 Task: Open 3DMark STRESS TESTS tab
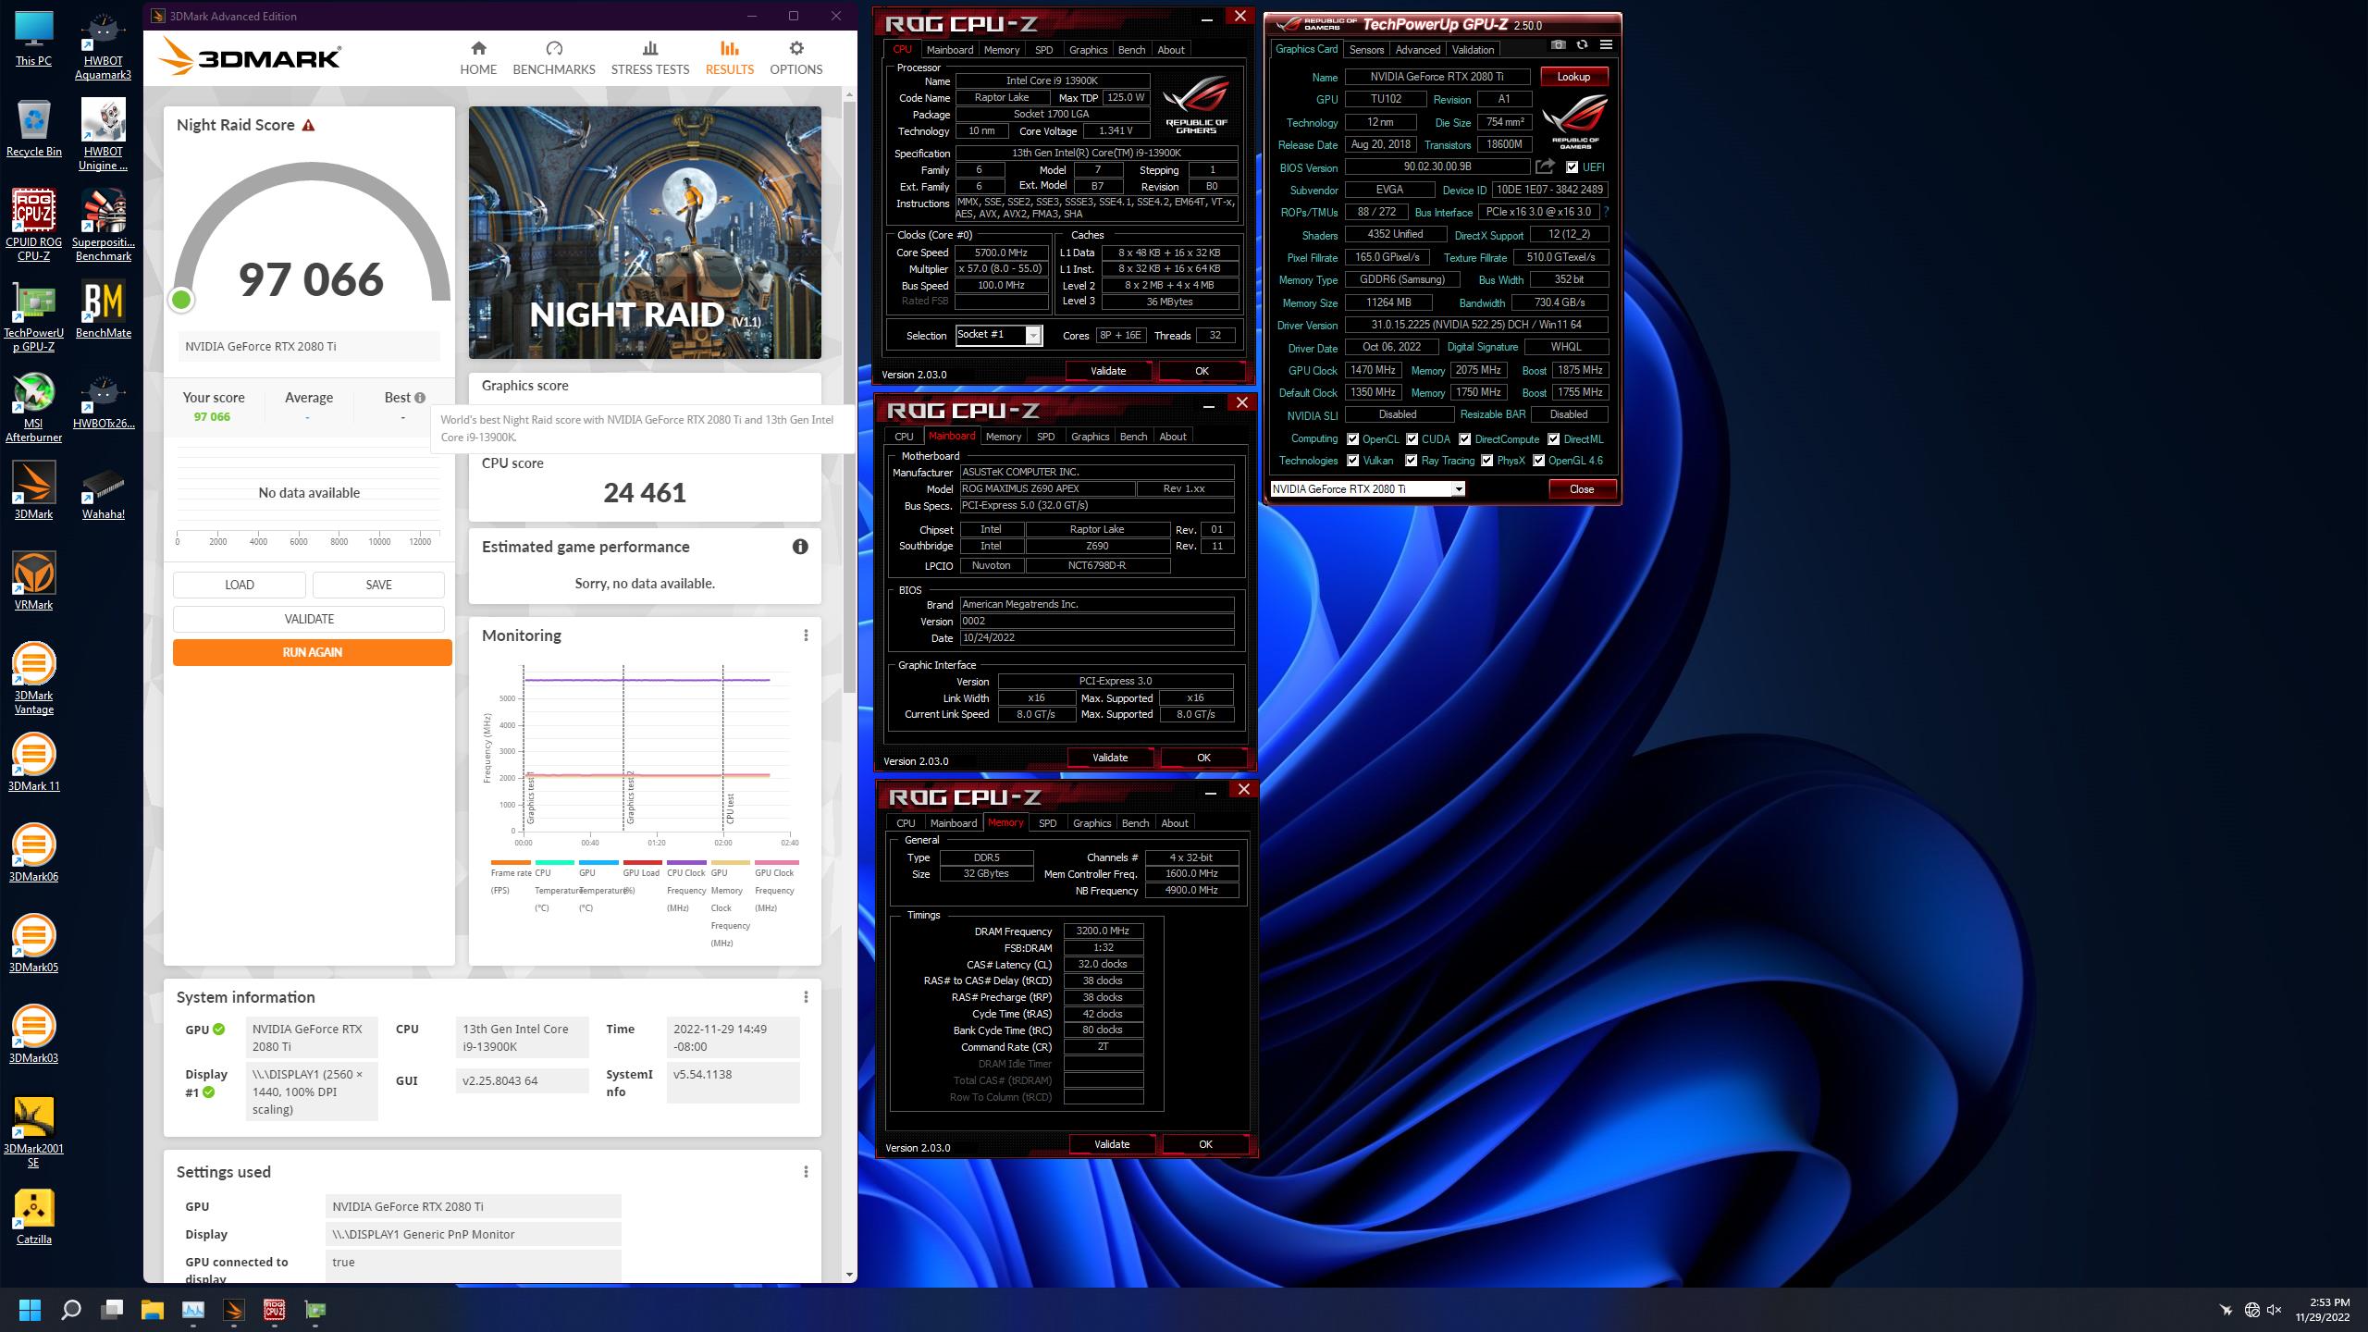[x=650, y=58]
